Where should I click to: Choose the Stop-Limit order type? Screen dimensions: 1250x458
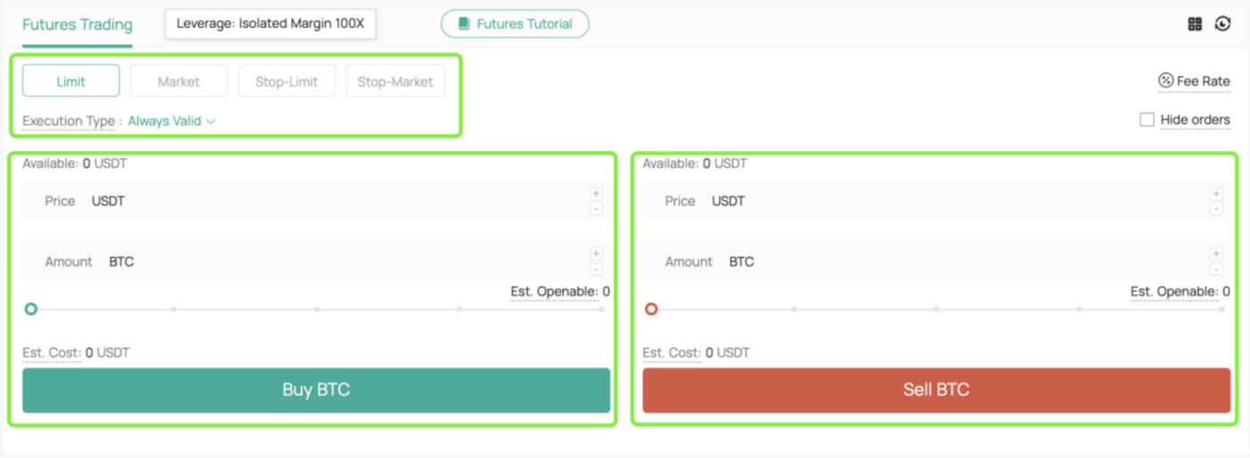[287, 81]
